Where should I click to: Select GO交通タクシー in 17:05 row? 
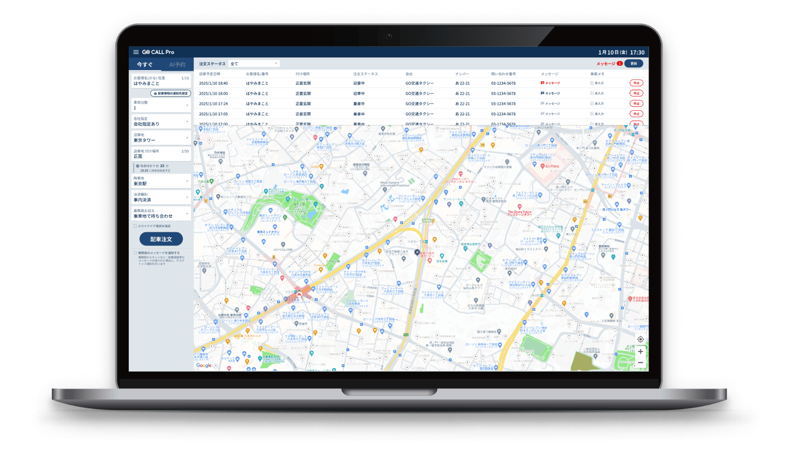point(420,114)
